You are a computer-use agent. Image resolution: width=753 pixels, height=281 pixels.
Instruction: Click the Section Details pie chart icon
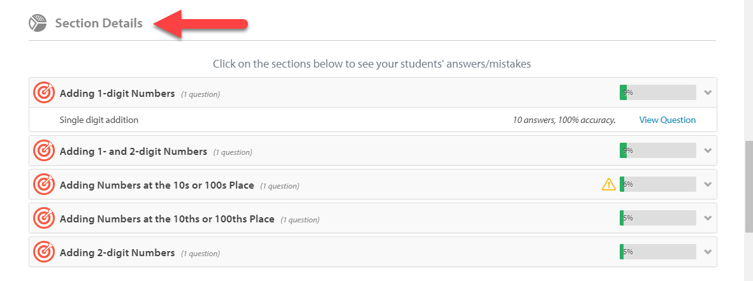coord(38,24)
